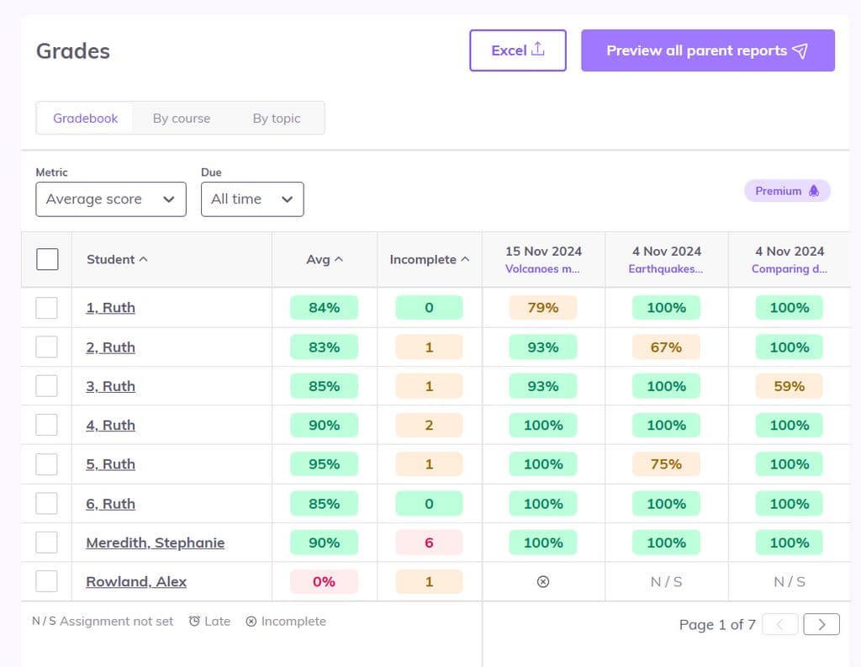861x667 pixels.
Task: Check the select-all checkbox in the table header
Action: (x=47, y=259)
